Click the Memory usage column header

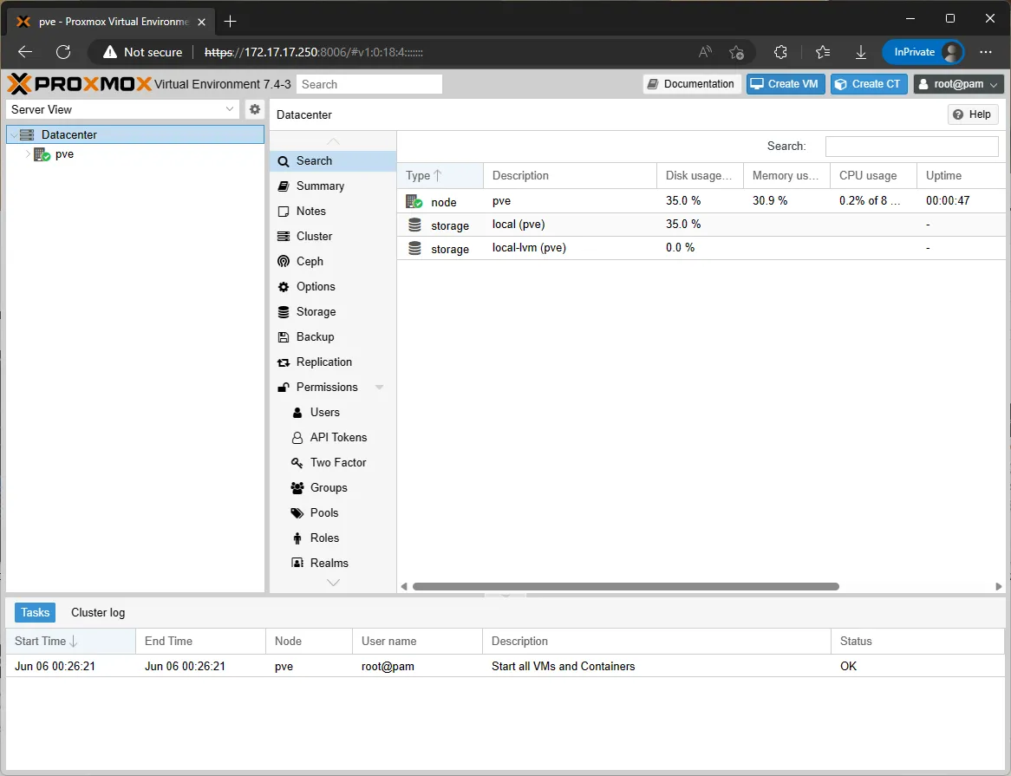point(786,175)
